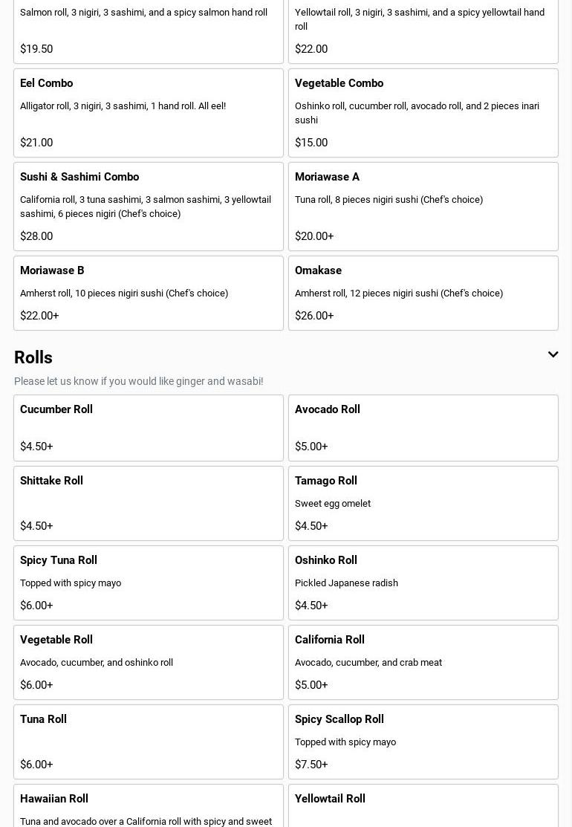Select the Vegetable Combo item
Screen dimensions: 572x827
point(423,113)
